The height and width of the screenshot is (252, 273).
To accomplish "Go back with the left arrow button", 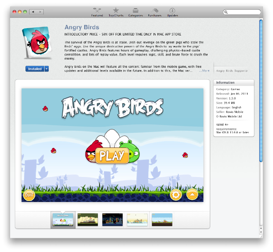I will [33, 12].
